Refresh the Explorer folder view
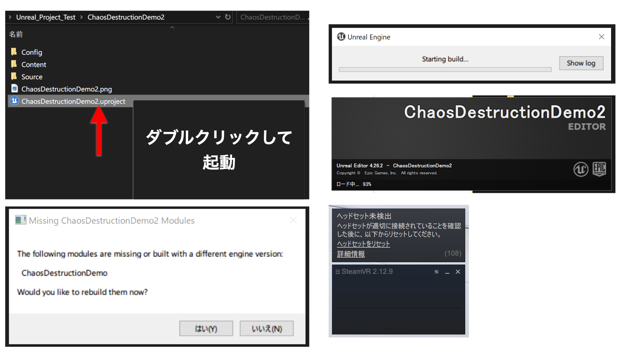This screenshot has width=638, height=358. pos(228,17)
